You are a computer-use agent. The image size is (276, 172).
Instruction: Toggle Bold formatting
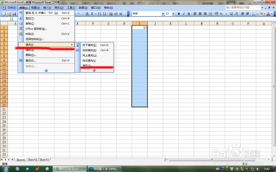point(179,14)
